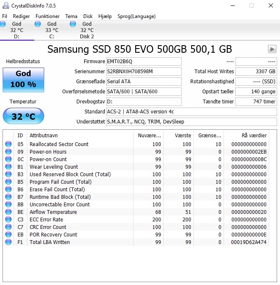The height and width of the screenshot is (285, 280).
Task: Click the Grænse... column header
Action: coord(209,136)
